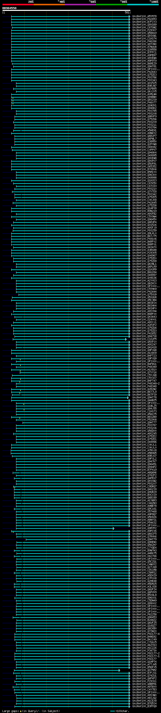The image size is (161, 713).
Task: Select the UniRef100_P52908 row label
Action: (144, 420)
